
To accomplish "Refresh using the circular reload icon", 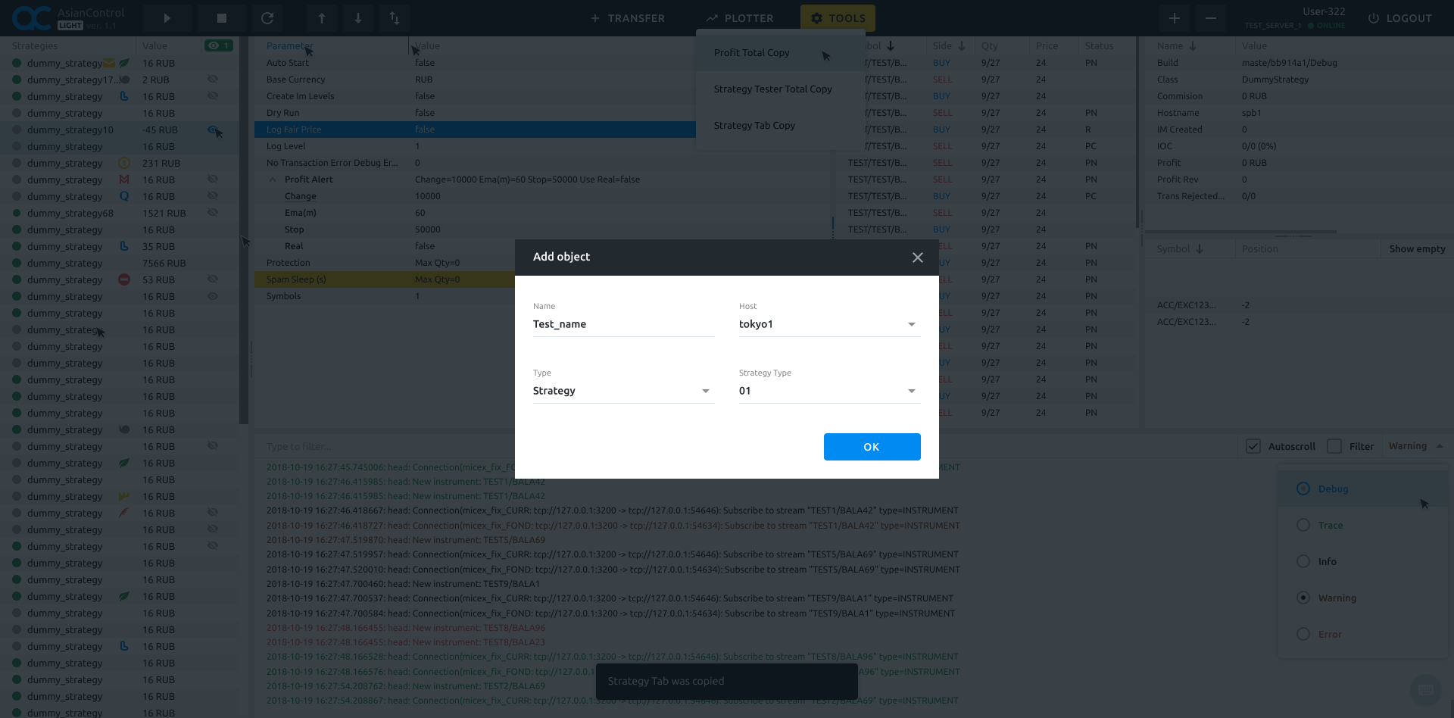I will pyautogui.click(x=267, y=17).
